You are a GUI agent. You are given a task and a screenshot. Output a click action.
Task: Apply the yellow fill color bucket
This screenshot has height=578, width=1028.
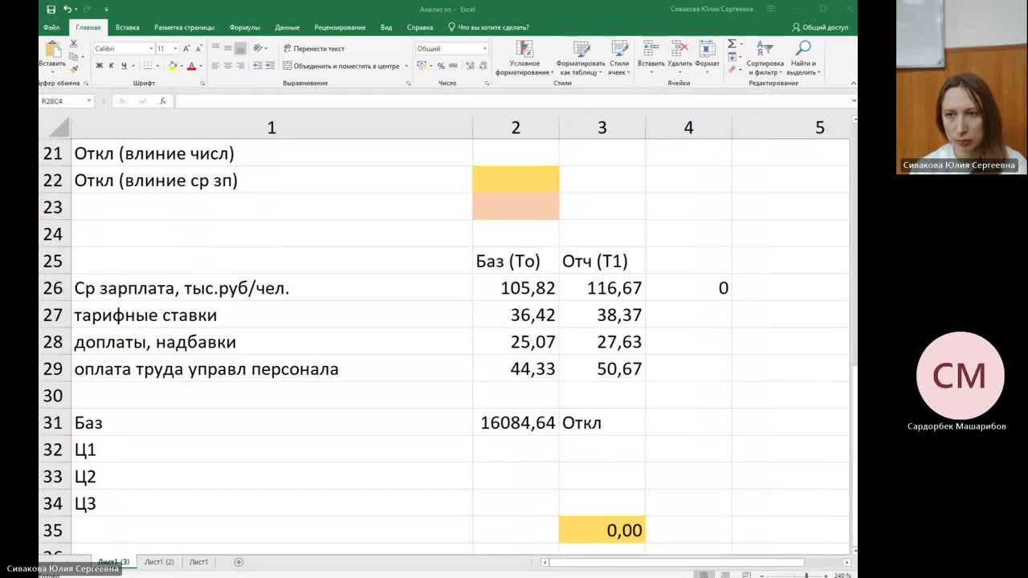tap(173, 66)
